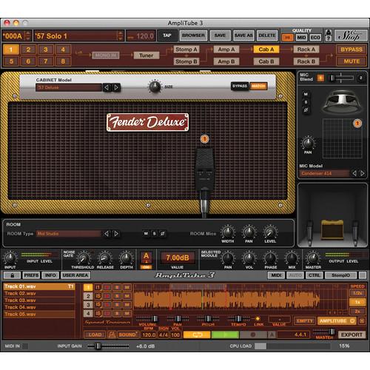Click the person icon above the help icon
This screenshot has height=370, width=370.
[x=328, y=33]
